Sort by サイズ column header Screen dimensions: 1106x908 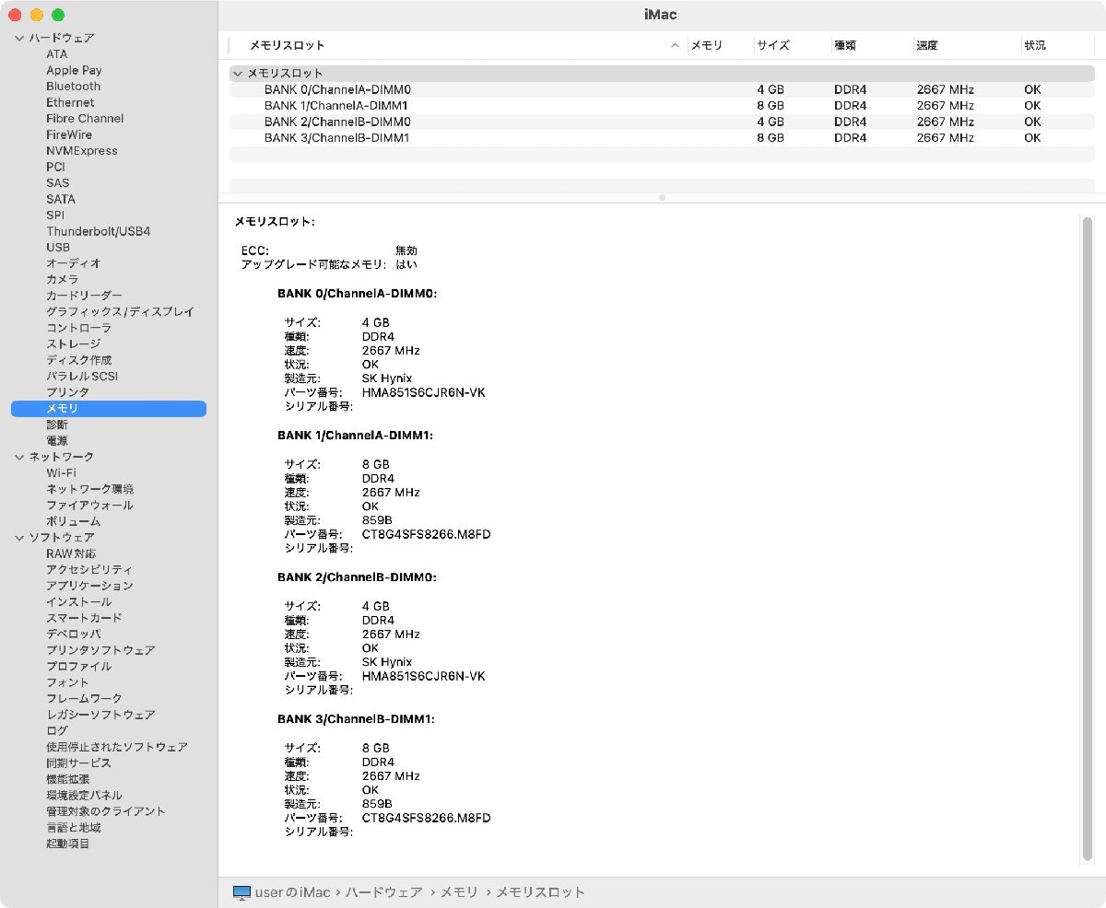click(772, 45)
